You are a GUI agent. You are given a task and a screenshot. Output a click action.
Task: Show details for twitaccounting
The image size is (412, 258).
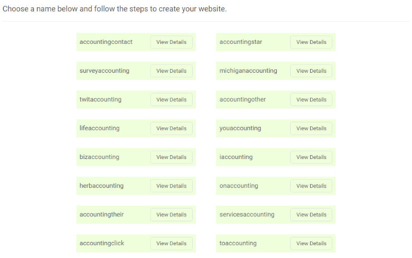coord(171,100)
